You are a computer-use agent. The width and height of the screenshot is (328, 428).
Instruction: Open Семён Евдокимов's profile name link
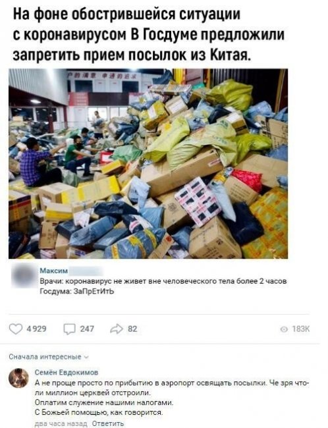(67, 372)
